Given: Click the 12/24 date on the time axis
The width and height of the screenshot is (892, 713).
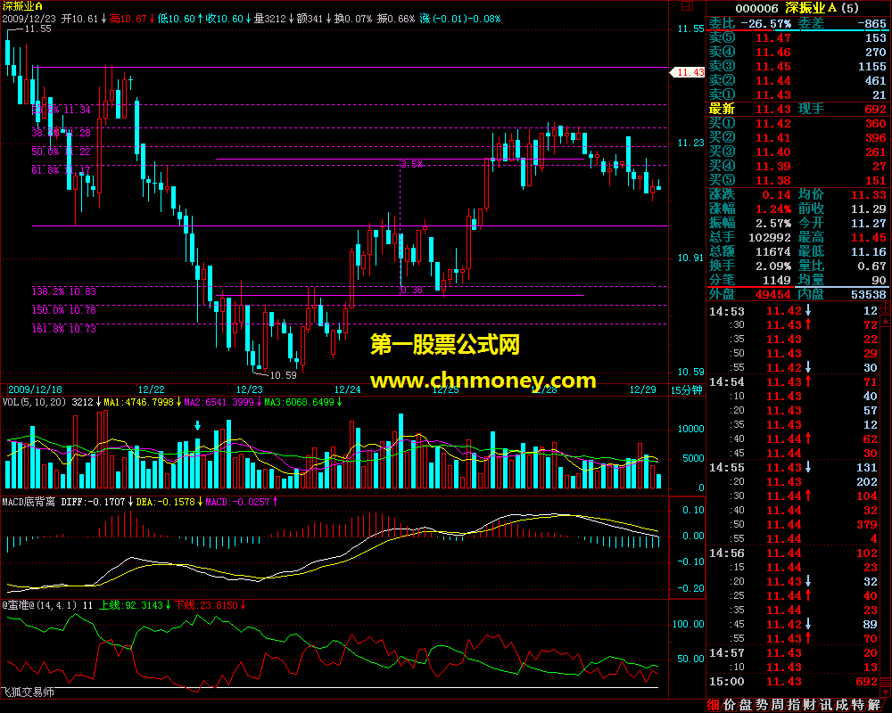Looking at the screenshot, I should pos(348,389).
